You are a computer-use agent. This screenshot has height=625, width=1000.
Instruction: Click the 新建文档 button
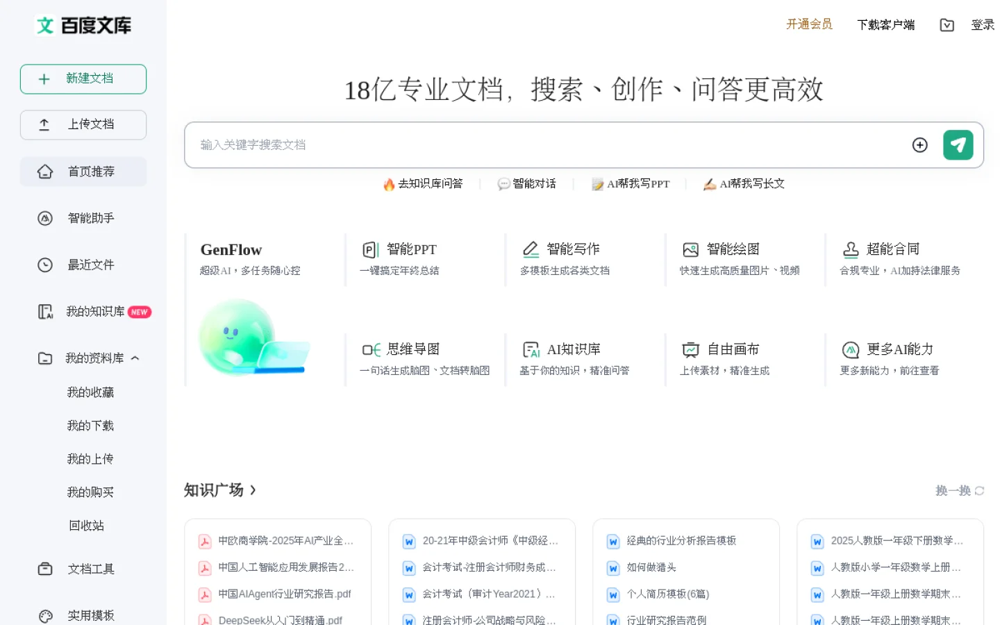pyautogui.click(x=83, y=79)
